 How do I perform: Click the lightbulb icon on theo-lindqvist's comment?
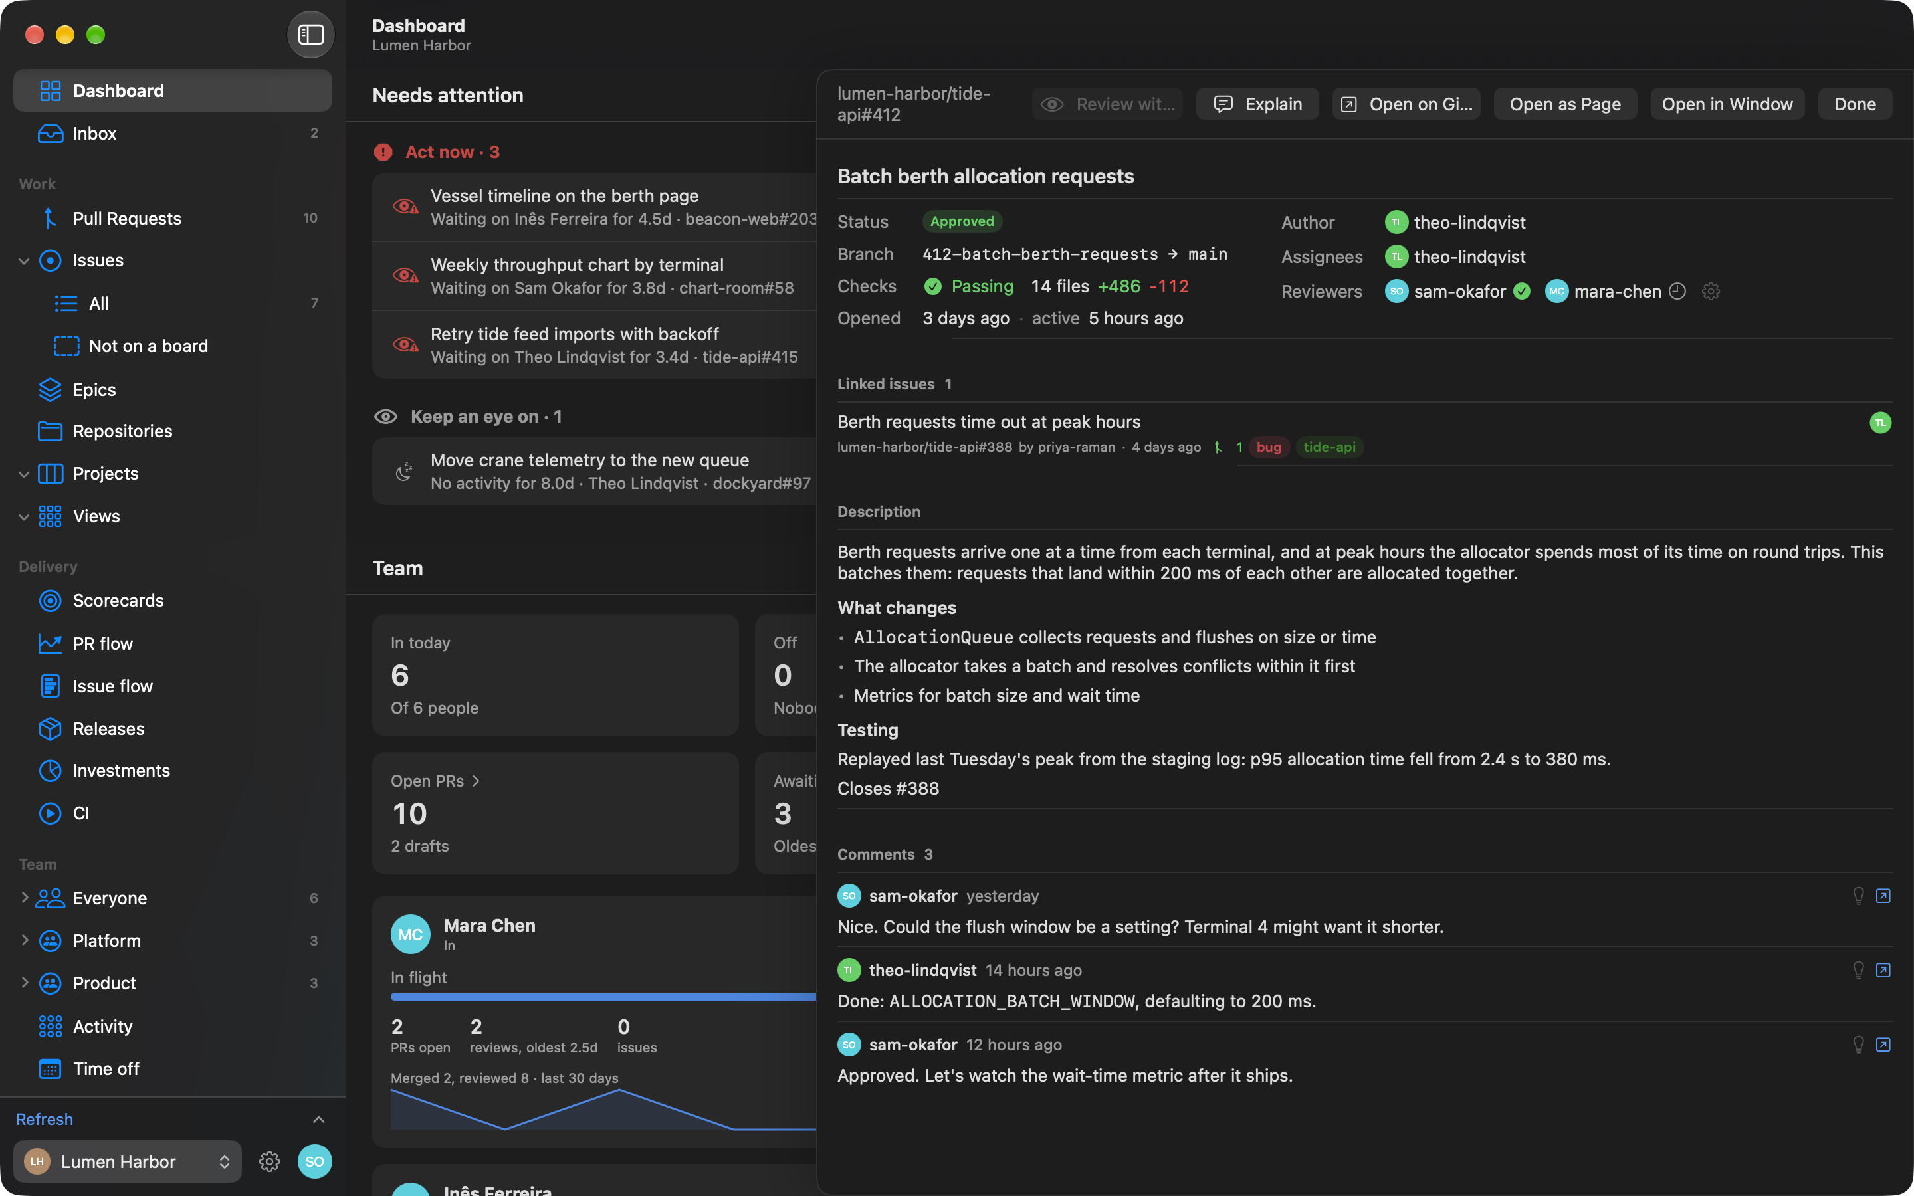(1859, 970)
